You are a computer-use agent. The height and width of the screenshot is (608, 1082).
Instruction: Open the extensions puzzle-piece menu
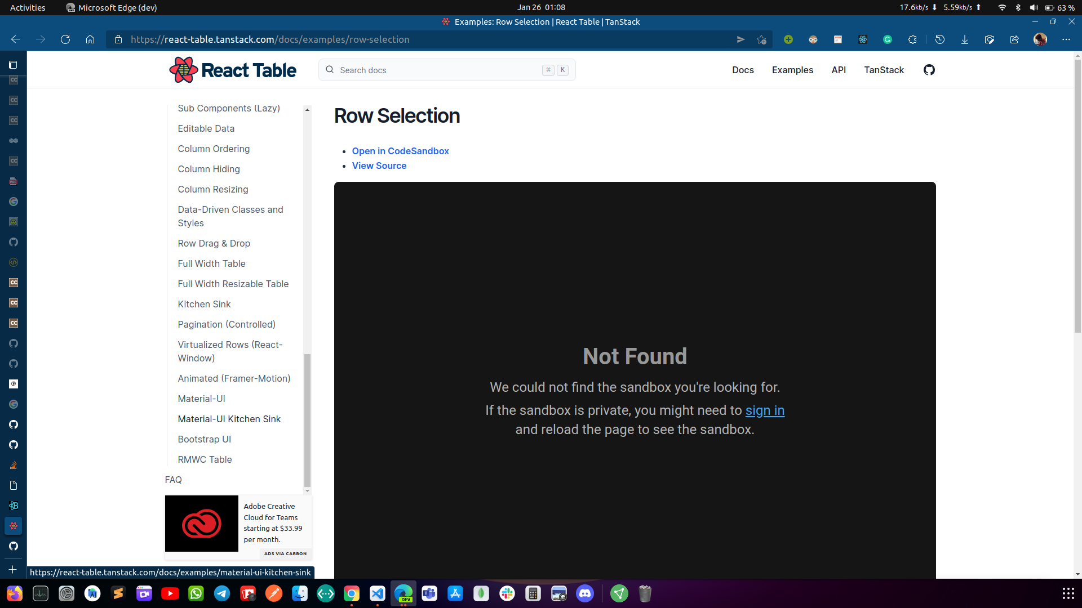(913, 39)
